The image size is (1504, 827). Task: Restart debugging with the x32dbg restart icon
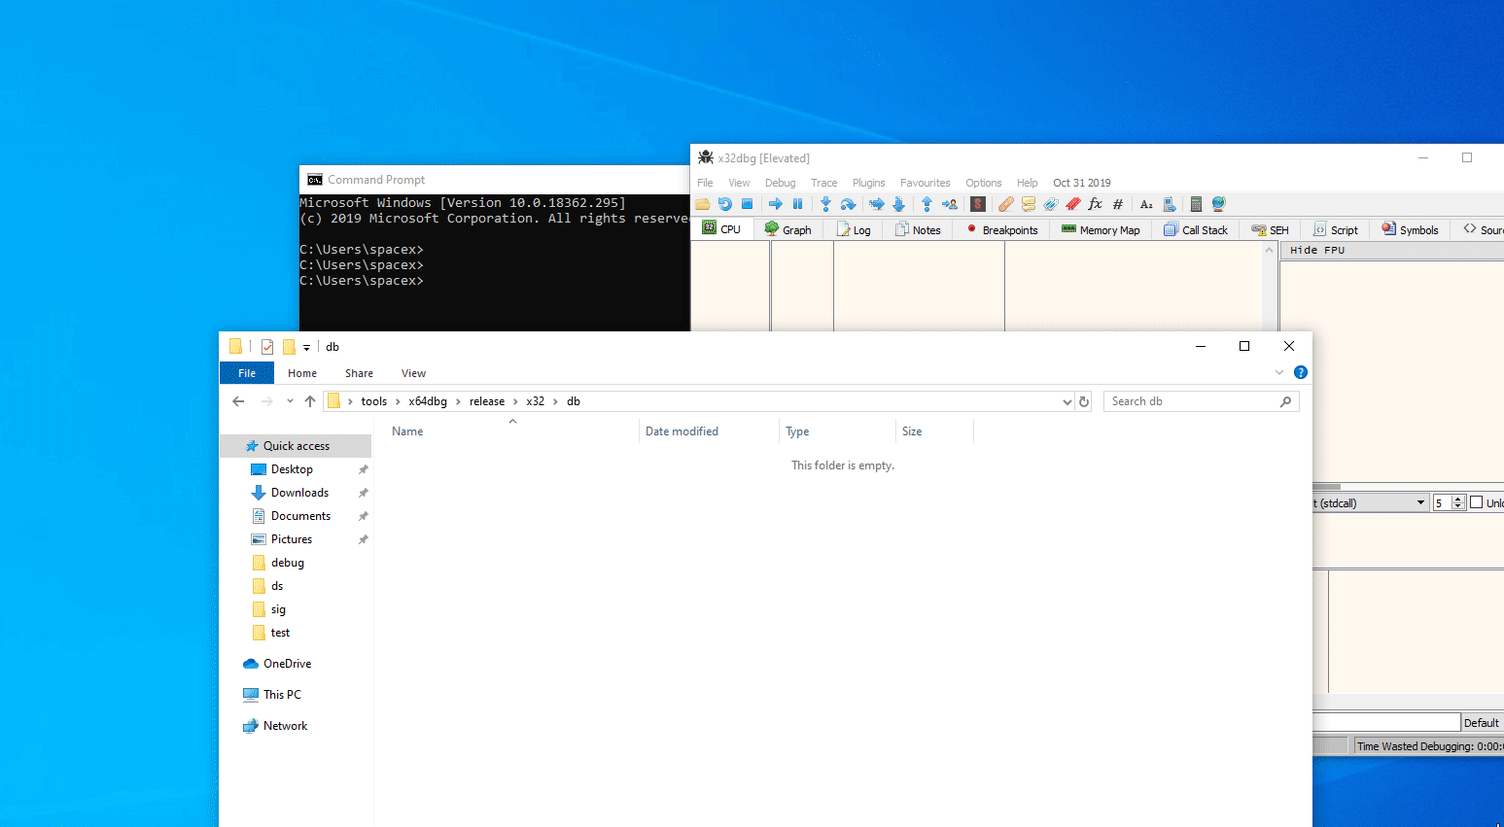[x=724, y=204]
